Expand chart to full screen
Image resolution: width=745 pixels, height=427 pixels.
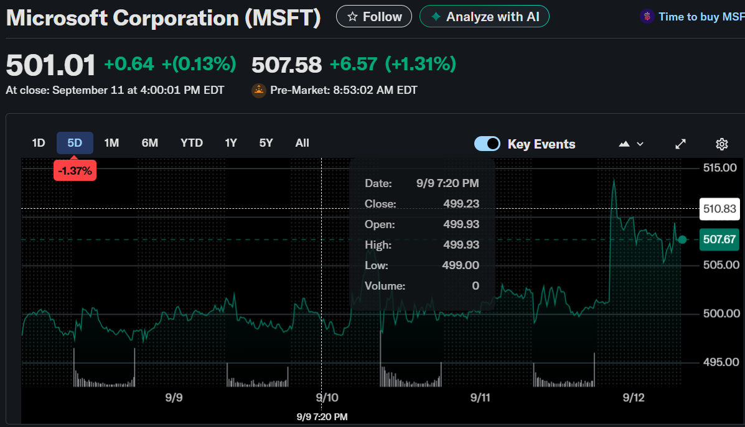click(680, 144)
